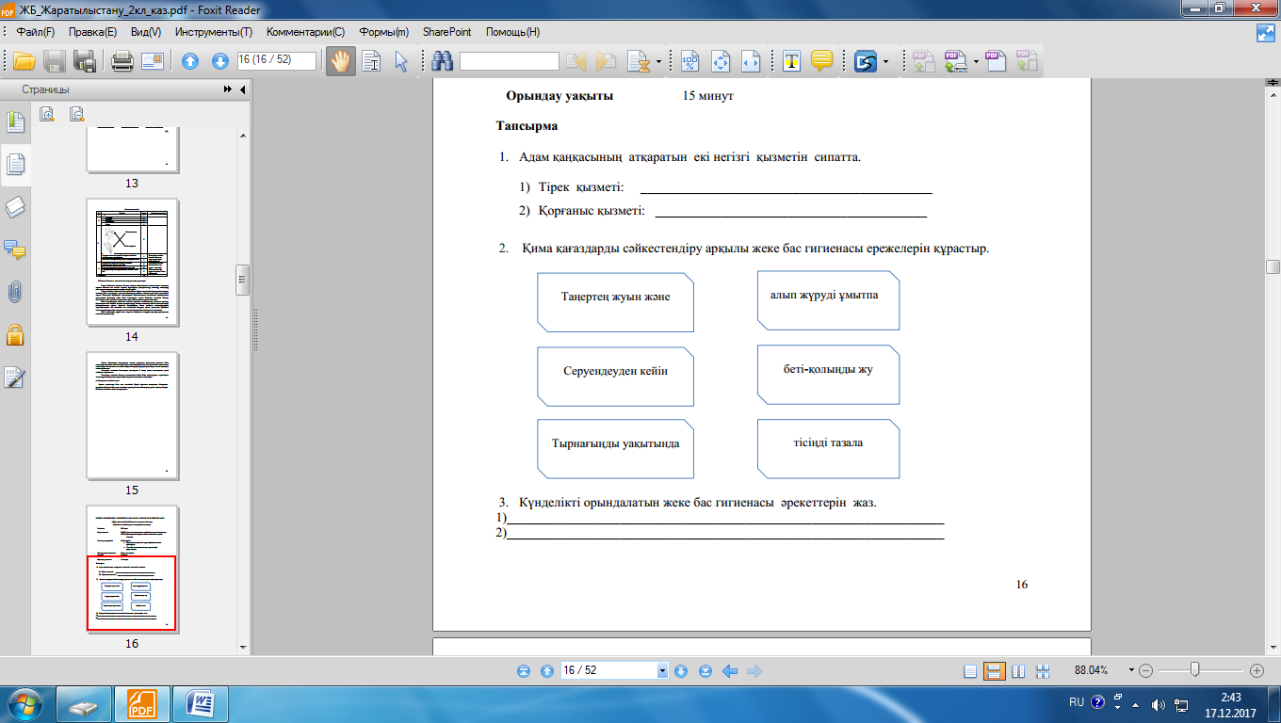Select the Typewriter text tool
The height and width of the screenshot is (723, 1281).
(x=792, y=62)
